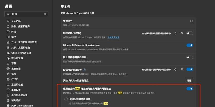Click the 清除以前允许的所有站点 label
The height and width of the screenshot is (107, 215).
[76, 81]
